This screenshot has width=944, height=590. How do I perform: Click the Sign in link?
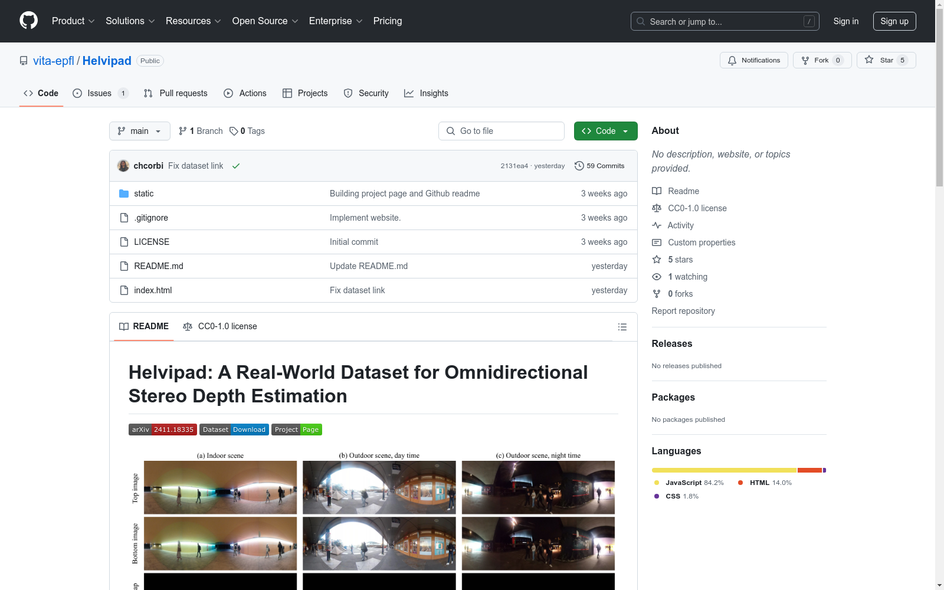tap(846, 21)
